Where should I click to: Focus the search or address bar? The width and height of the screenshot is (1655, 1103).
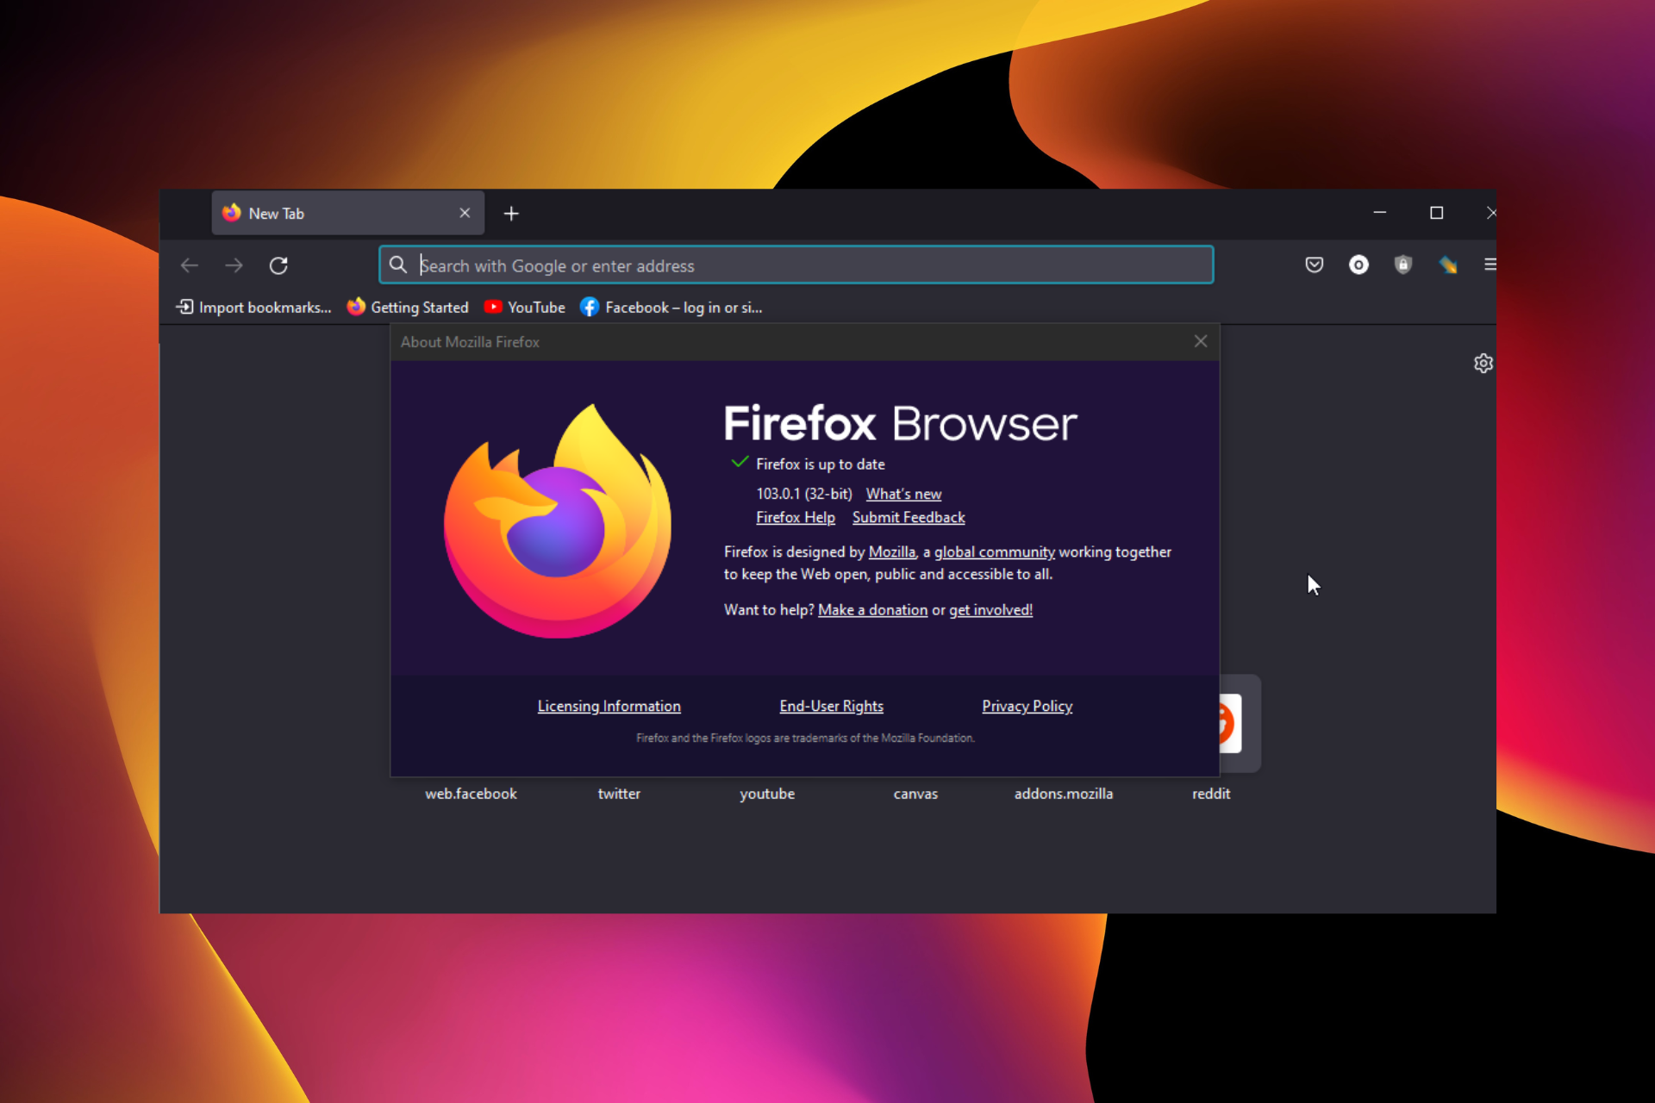[796, 265]
